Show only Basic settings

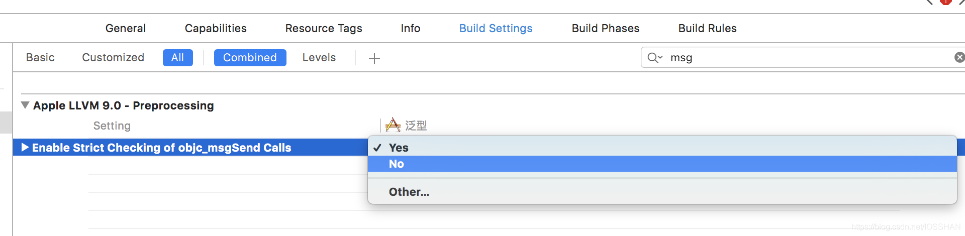tap(40, 58)
